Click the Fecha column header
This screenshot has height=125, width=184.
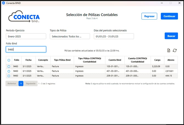tap(29, 60)
